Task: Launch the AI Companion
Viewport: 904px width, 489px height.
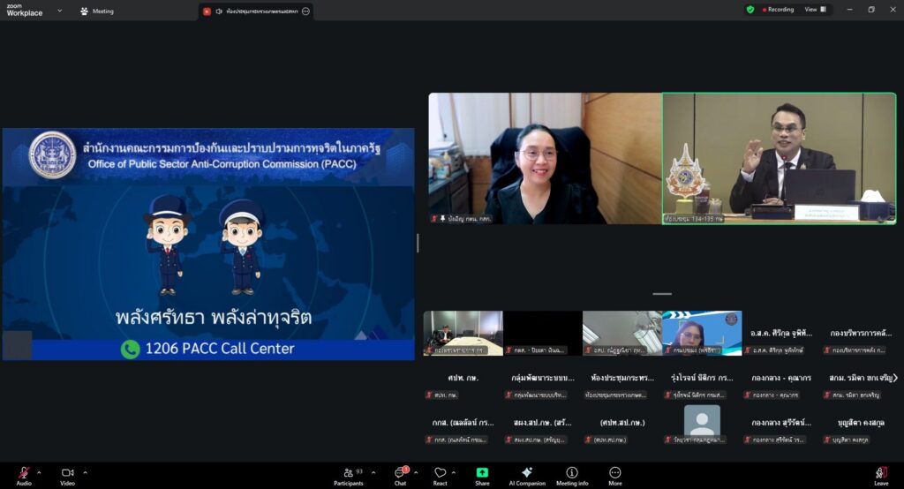Action: pyautogui.click(x=527, y=474)
